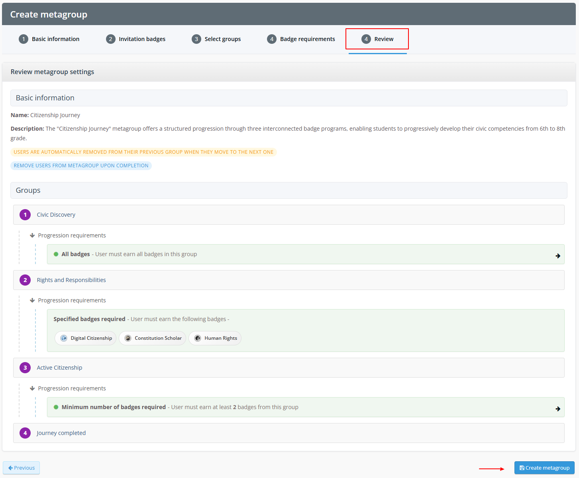Screen dimensions: 579x478
Task: Click left arrow icon on Previous
Action: pos(11,468)
